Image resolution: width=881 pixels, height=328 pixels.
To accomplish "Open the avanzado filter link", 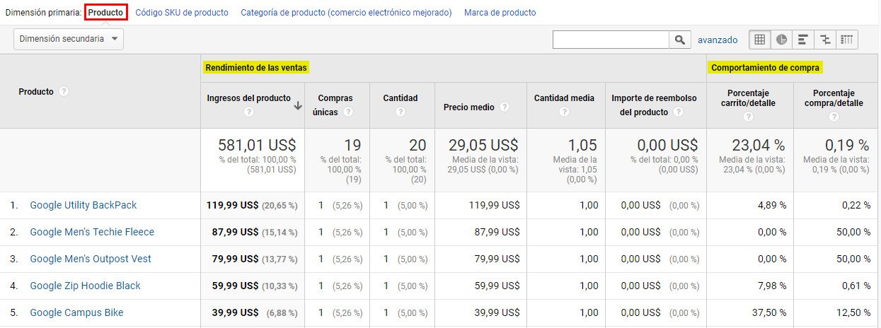I will pos(718,40).
